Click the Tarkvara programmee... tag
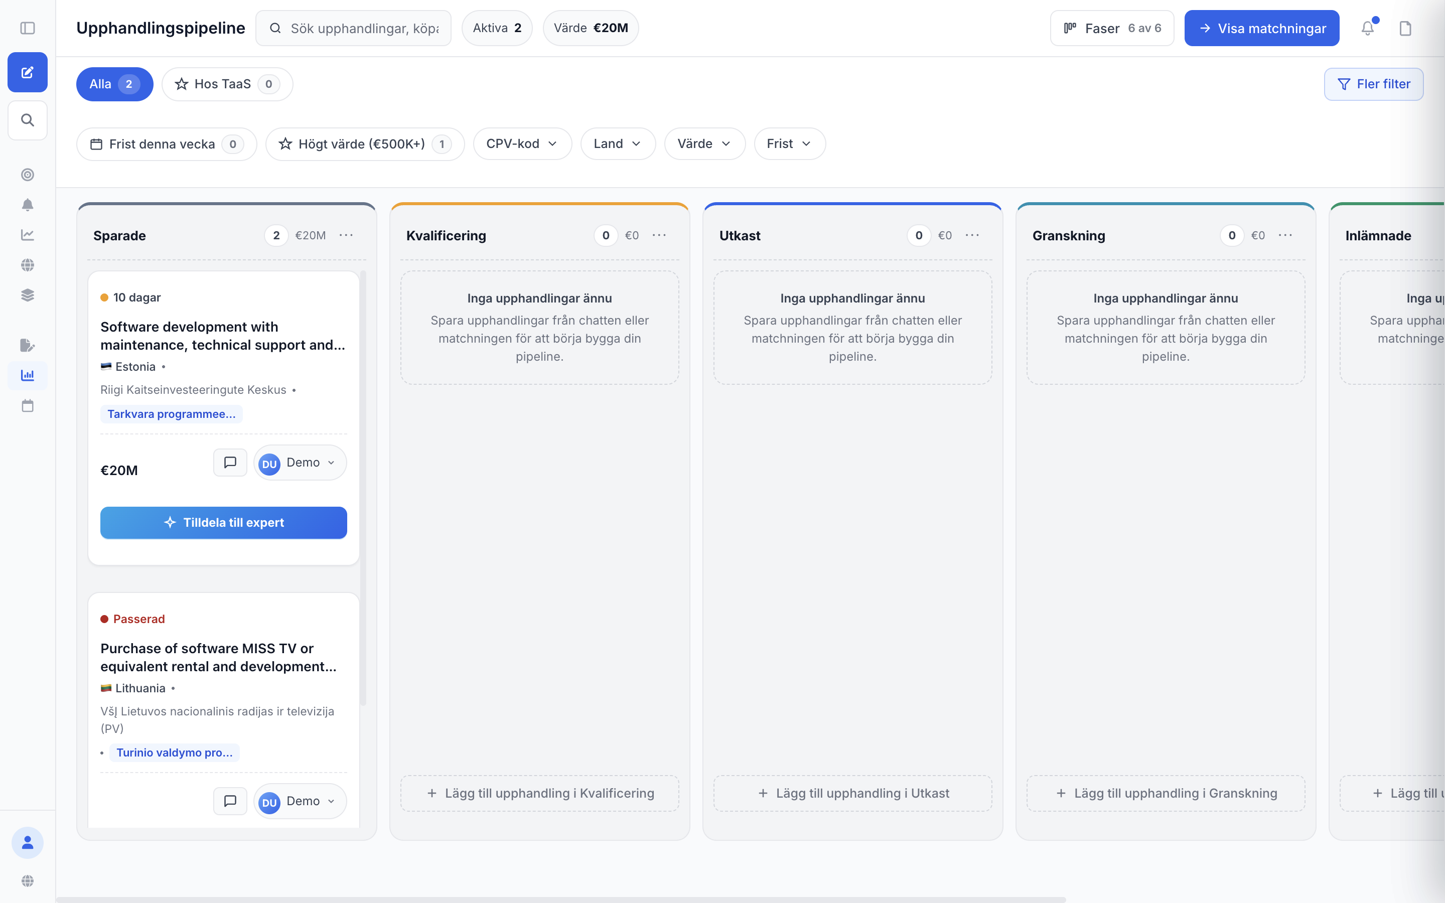1445x903 pixels. 172,414
